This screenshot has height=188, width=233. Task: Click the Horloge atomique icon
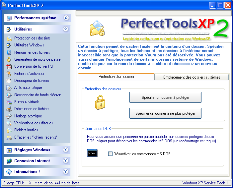(9, 116)
